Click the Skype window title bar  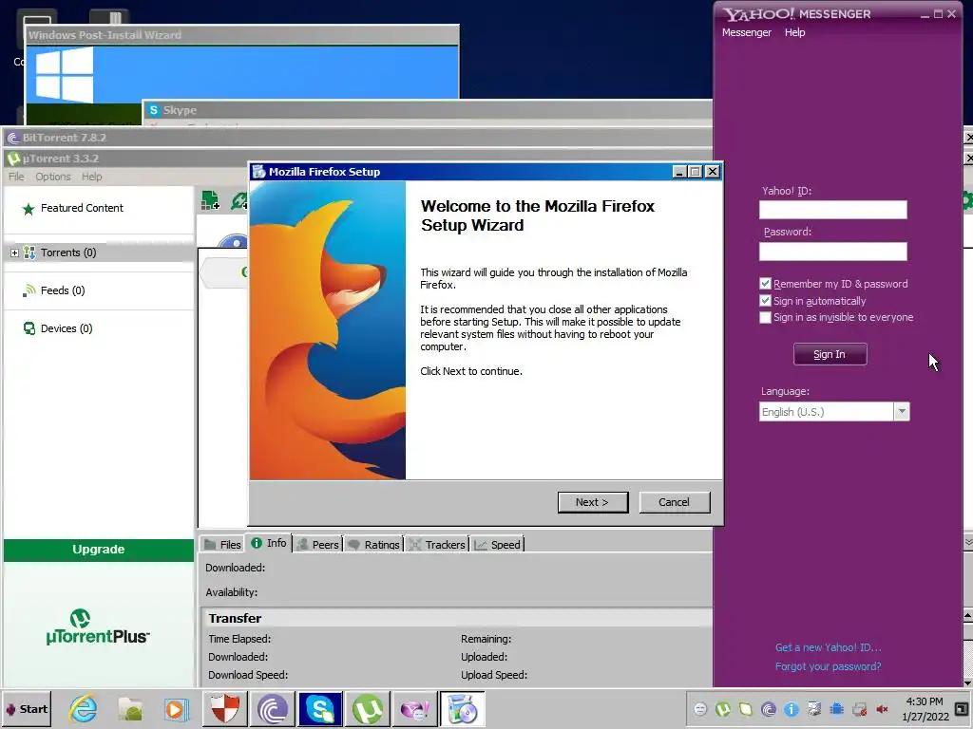pyautogui.click(x=429, y=110)
